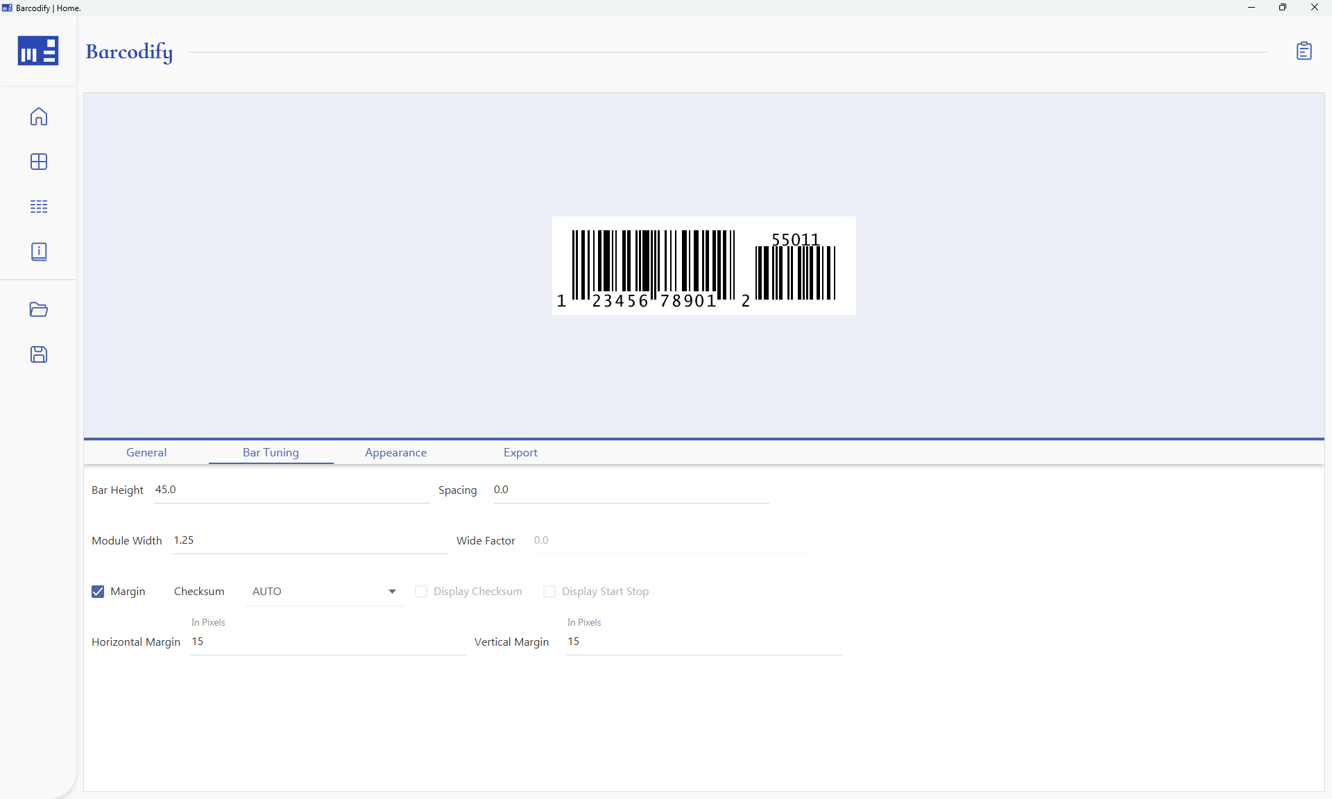The width and height of the screenshot is (1332, 799).
Task: Open the Checksum AUTO dropdown
Action: [323, 592]
